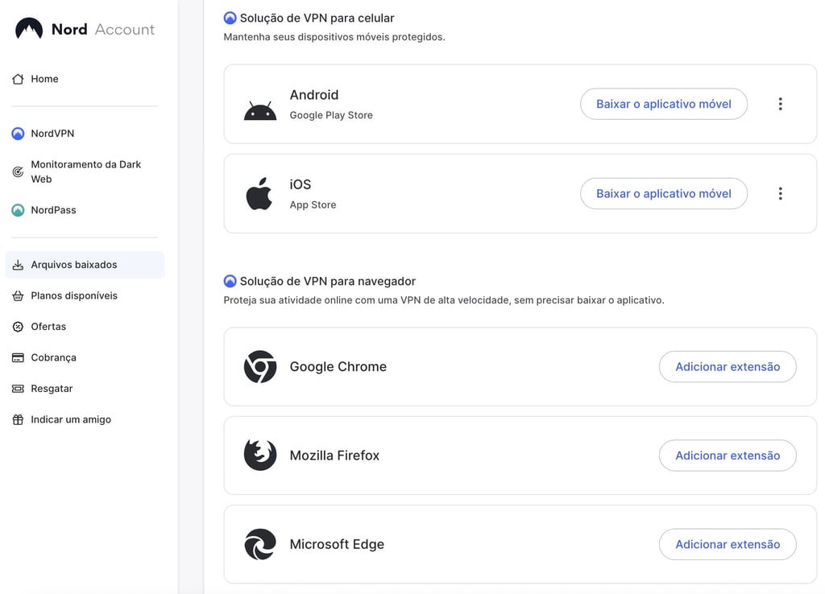Click the Mozilla Firefox logo icon
This screenshot has height=594, width=825.
click(x=260, y=456)
